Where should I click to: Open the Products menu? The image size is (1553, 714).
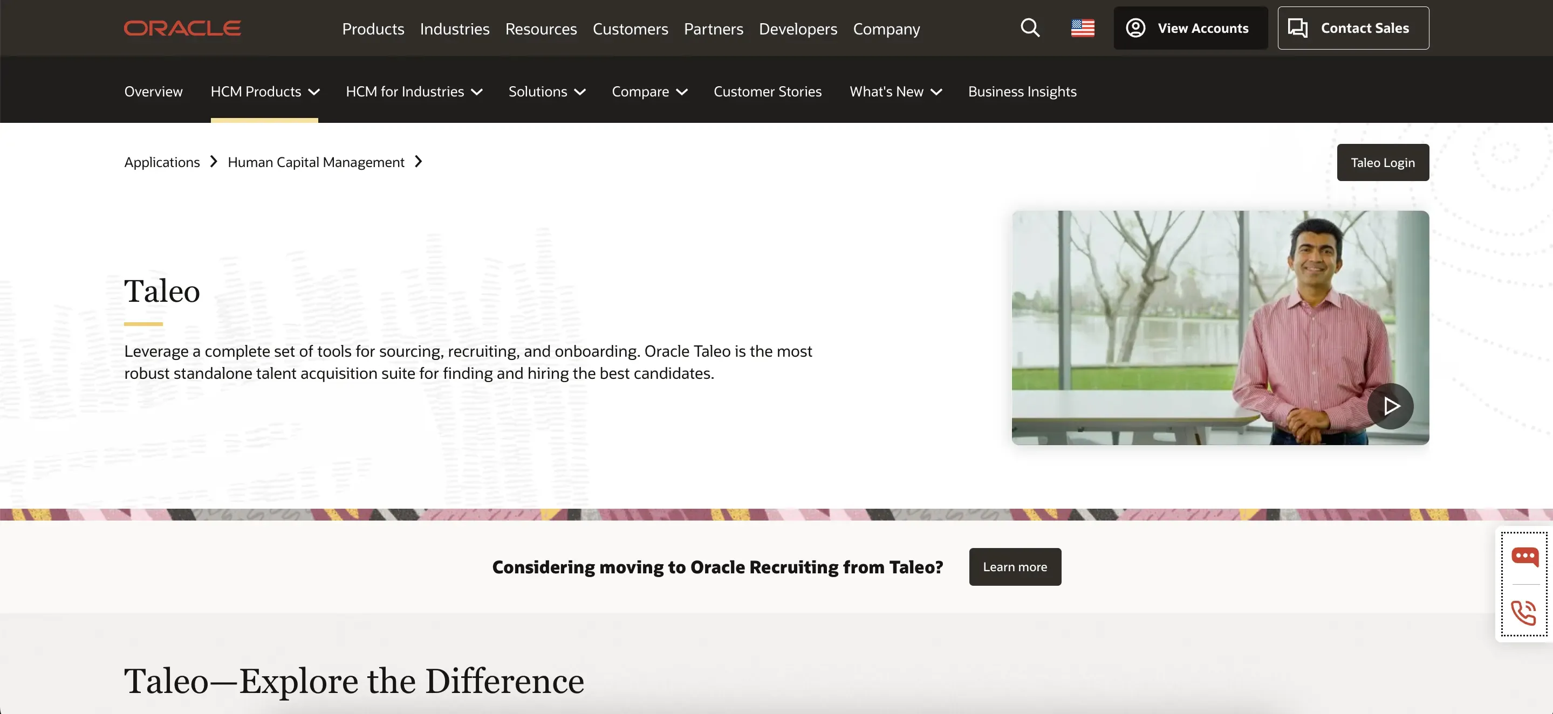[373, 29]
